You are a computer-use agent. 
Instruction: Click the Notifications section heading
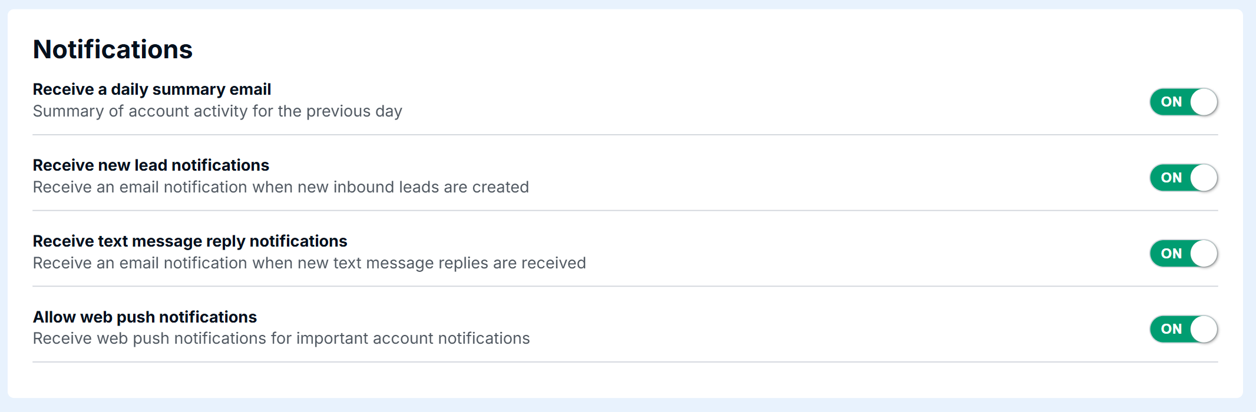[x=113, y=49]
